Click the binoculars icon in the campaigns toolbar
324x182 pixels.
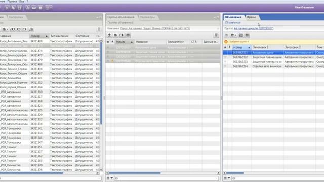click(x=12, y=29)
